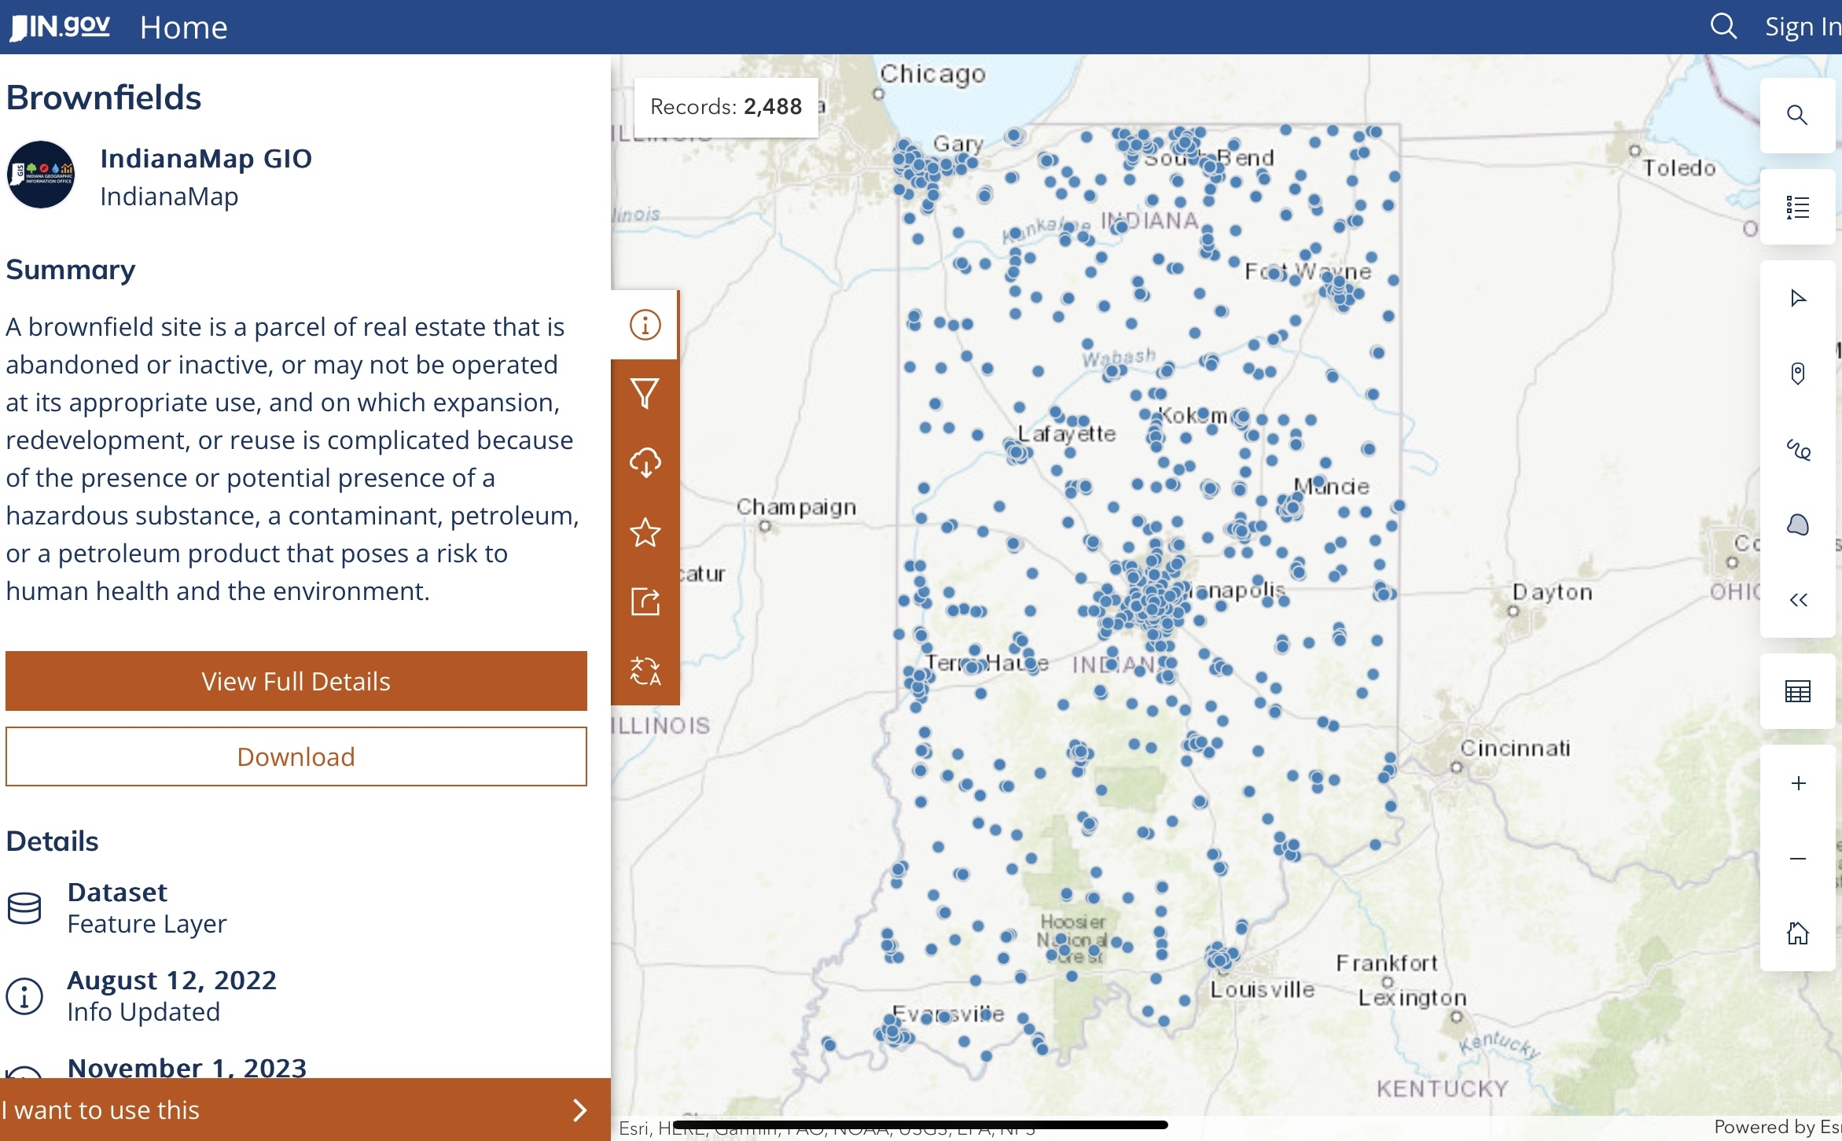Image resolution: width=1842 pixels, height=1141 pixels.
Task: Open the filter data tool
Action: [x=645, y=393]
